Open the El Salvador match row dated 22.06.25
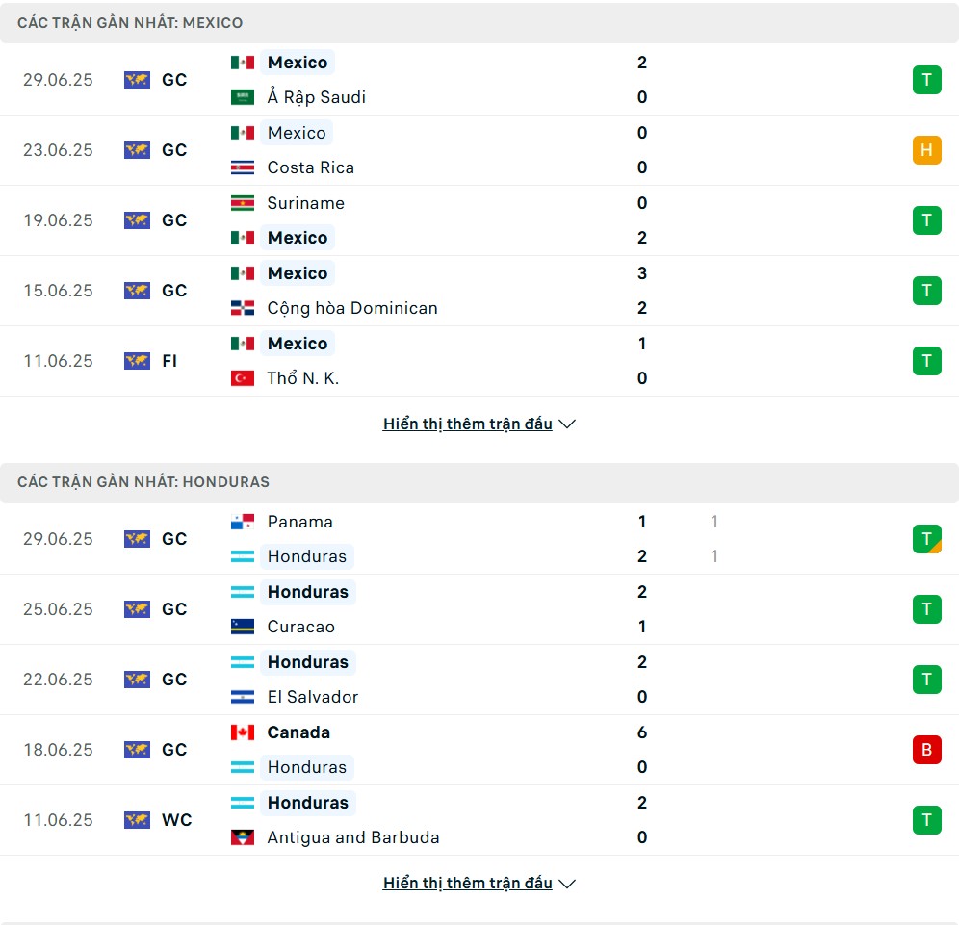The image size is (959, 925). [479, 680]
